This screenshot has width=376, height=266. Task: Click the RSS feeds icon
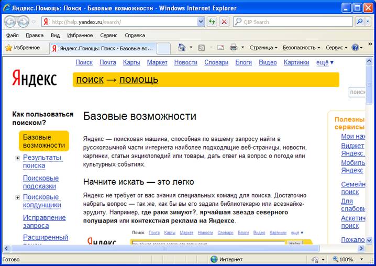tap(202, 48)
